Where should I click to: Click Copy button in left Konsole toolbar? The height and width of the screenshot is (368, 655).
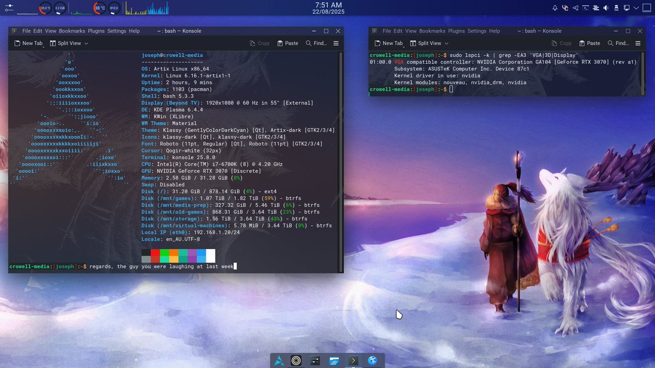tap(260, 43)
